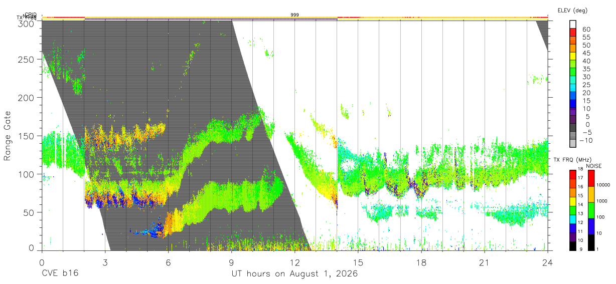Click the '9' hour tick label on the x-axis
Image resolution: width=616 pixels, height=284 pixels.
(x=231, y=262)
